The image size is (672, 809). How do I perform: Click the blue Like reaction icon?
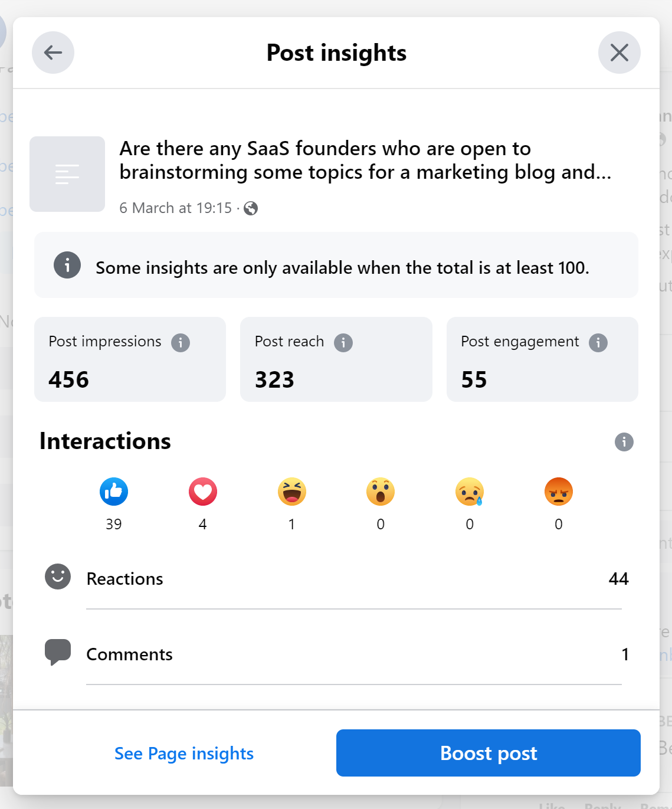pyautogui.click(x=114, y=492)
